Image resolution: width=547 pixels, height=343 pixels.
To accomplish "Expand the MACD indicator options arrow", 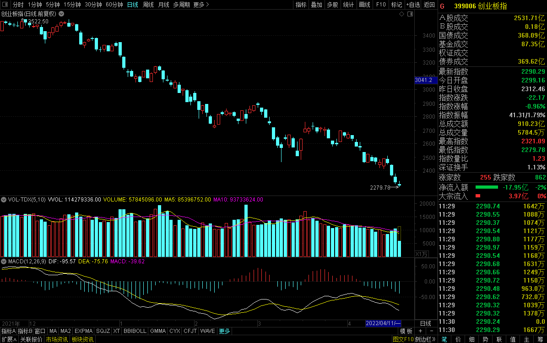I will pyautogui.click(x=4, y=261).
